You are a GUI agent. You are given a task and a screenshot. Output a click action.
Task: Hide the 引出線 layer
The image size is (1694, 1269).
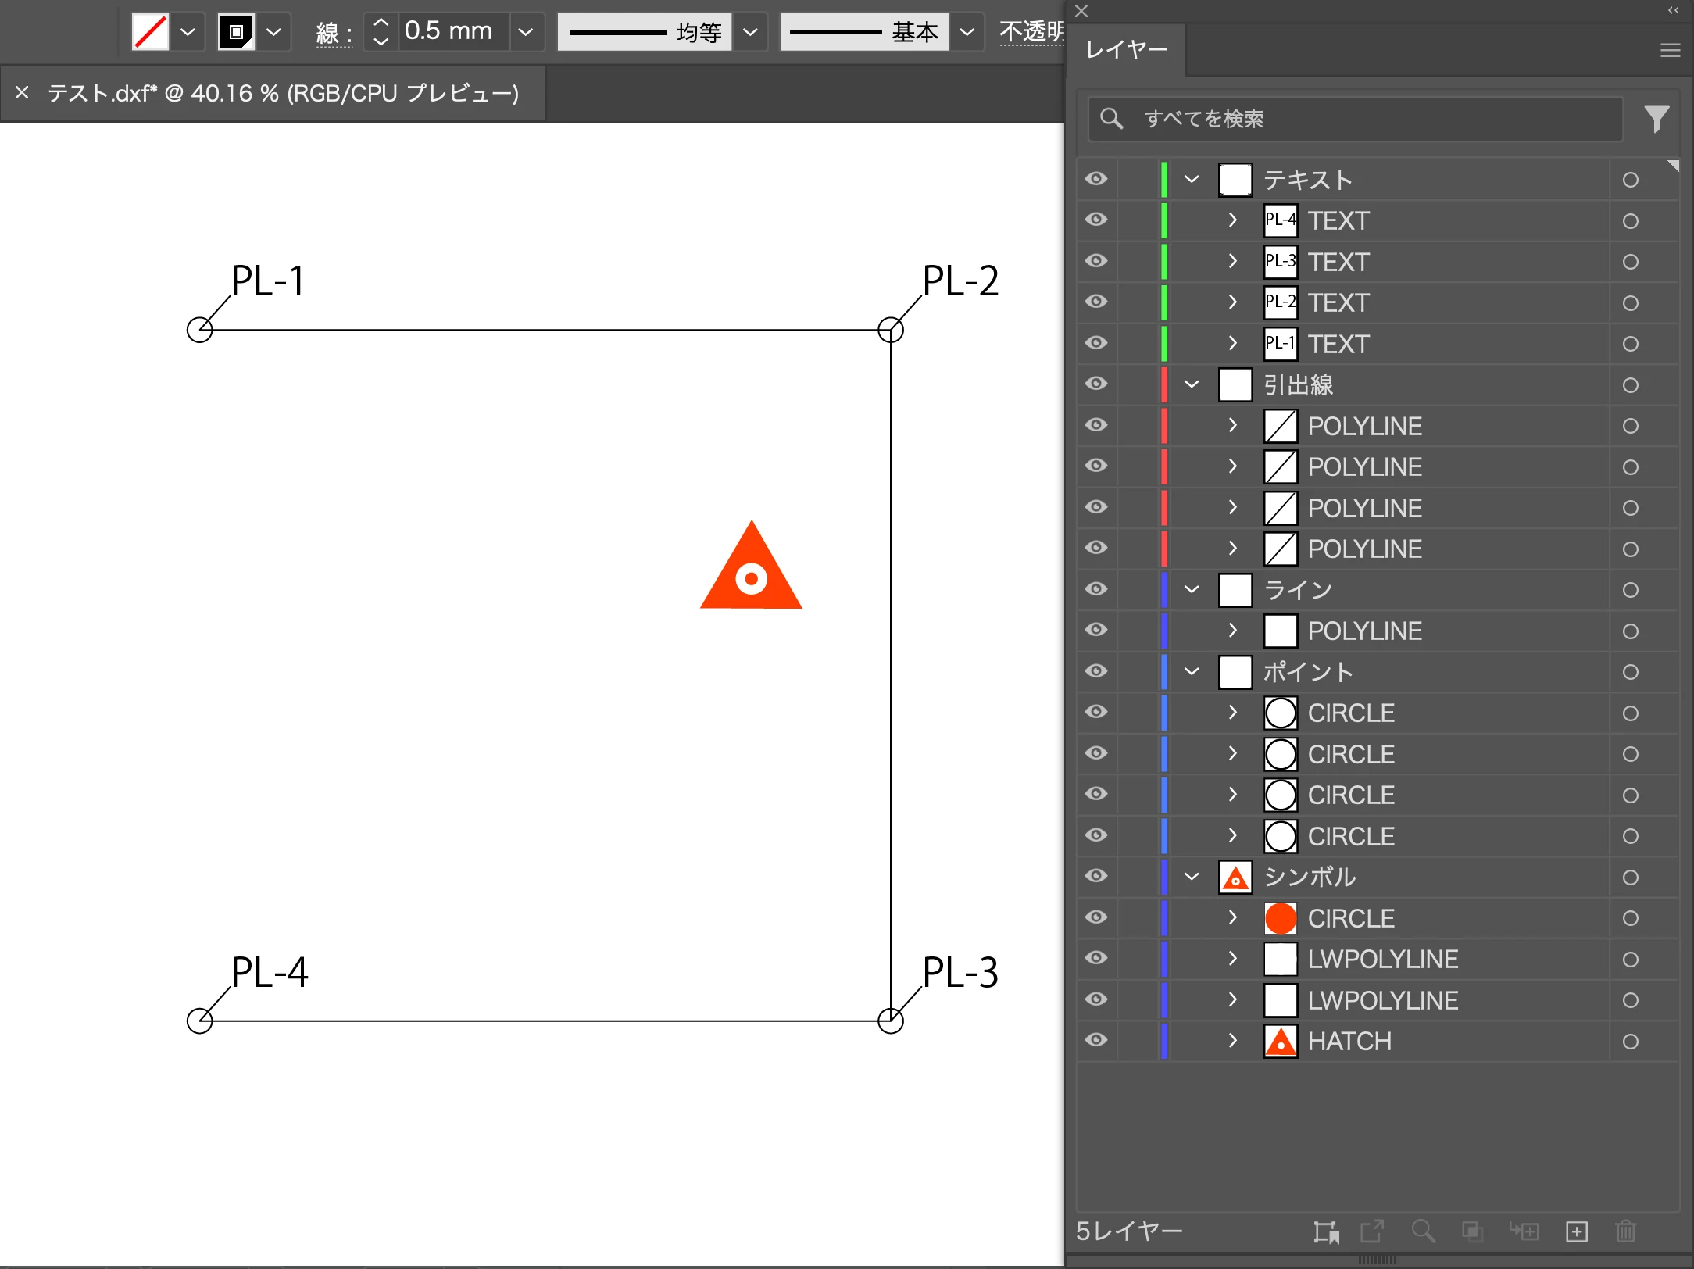click(x=1096, y=384)
